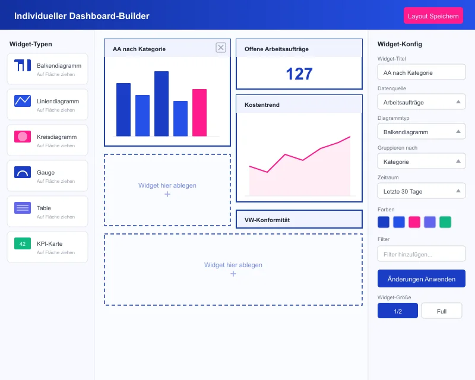Viewport: 475px width, 380px height.
Task: Pick the pink color swatch under Farben
Action: pyautogui.click(x=413, y=222)
